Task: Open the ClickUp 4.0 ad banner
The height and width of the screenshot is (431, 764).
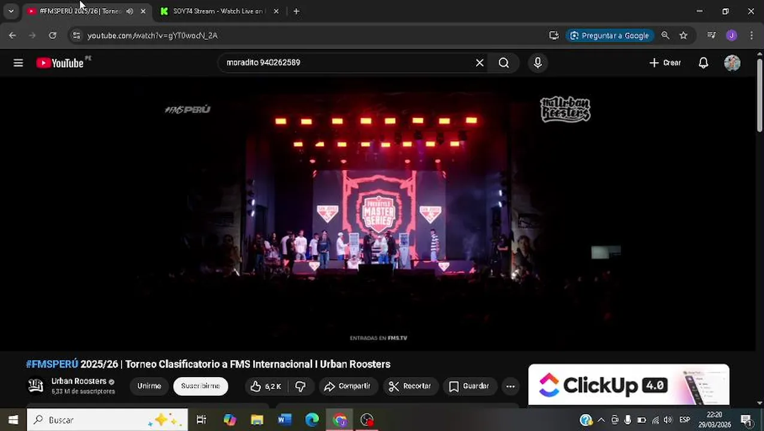Action: [629, 385]
